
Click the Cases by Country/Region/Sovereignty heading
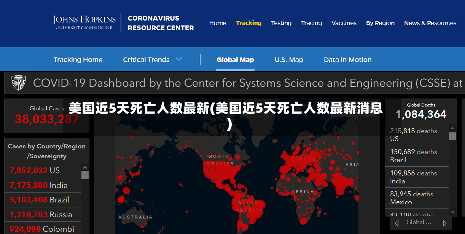pos(47,151)
